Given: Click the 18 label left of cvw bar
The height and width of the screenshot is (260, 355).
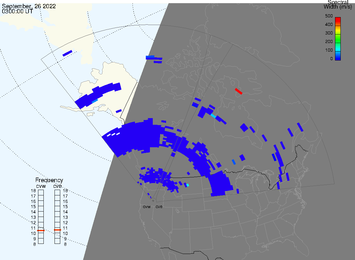Looking at the screenshot, I should (x=33, y=191).
